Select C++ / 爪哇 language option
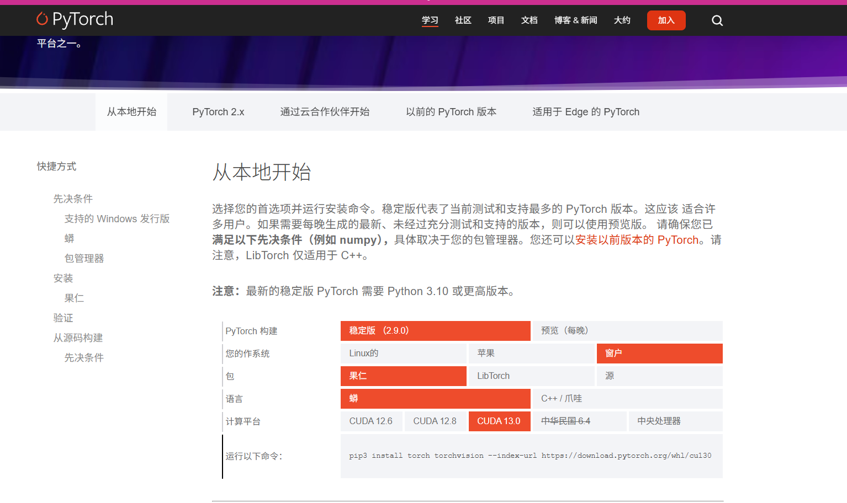This screenshot has height=503, width=847. point(628,399)
